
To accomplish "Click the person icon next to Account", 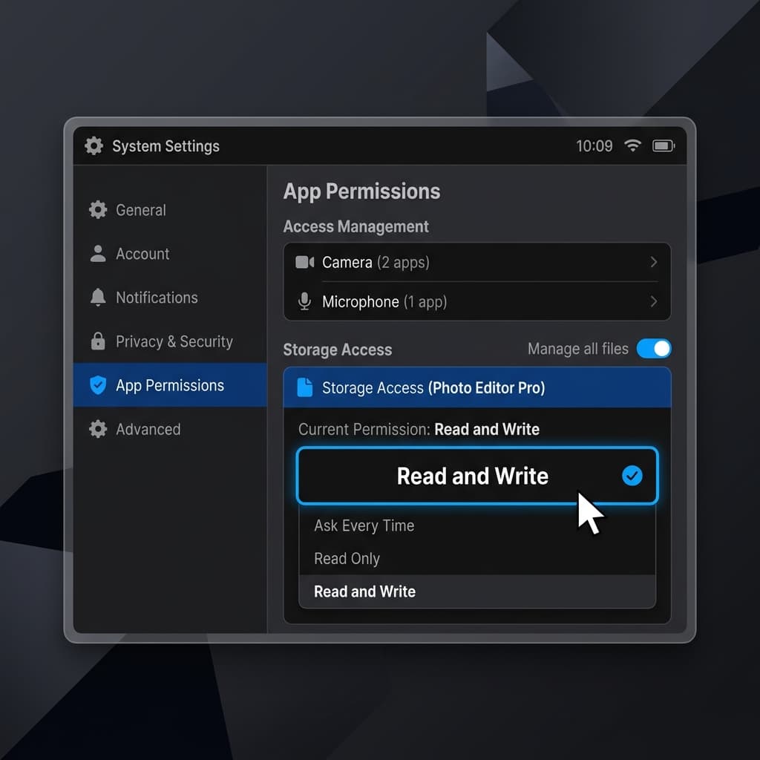I will [x=98, y=254].
